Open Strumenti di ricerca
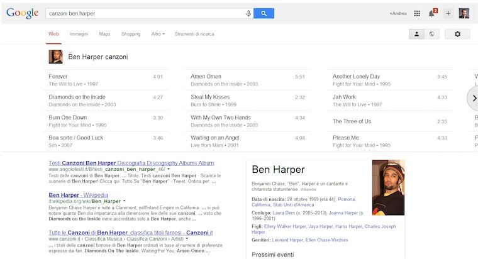 tap(194, 34)
